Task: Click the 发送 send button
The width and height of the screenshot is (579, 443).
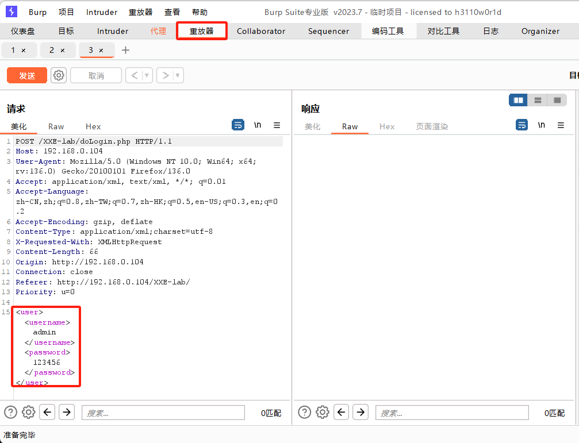Action: (x=27, y=75)
